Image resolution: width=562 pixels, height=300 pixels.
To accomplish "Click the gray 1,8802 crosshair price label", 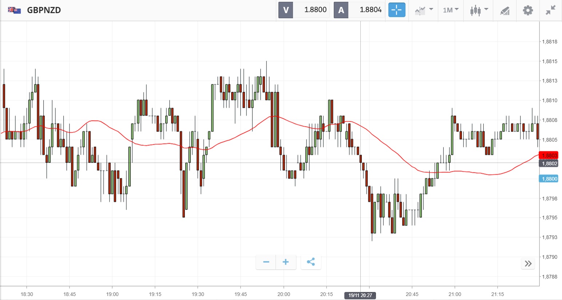I will [x=549, y=163].
